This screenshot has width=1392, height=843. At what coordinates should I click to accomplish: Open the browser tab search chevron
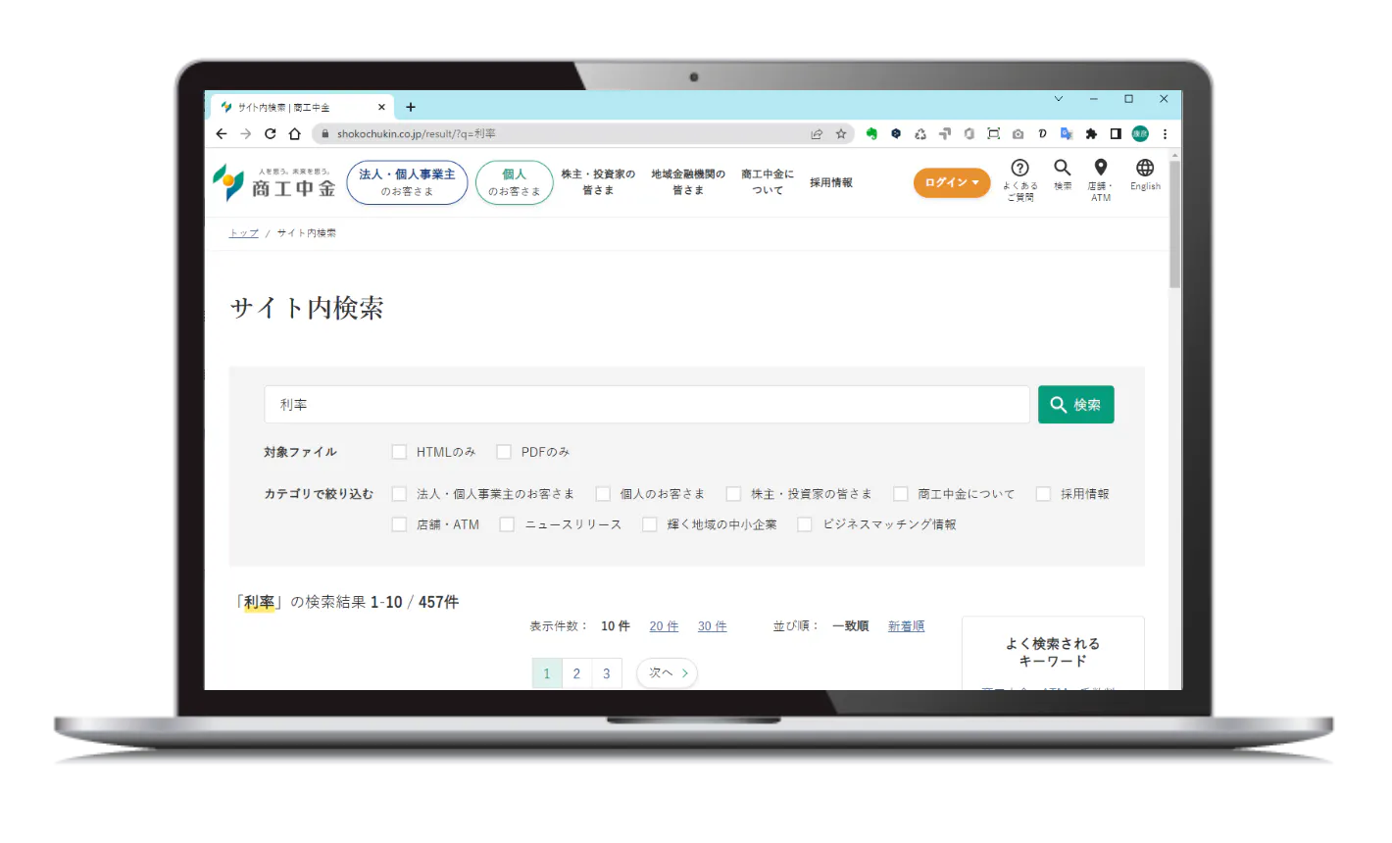point(1059,99)
